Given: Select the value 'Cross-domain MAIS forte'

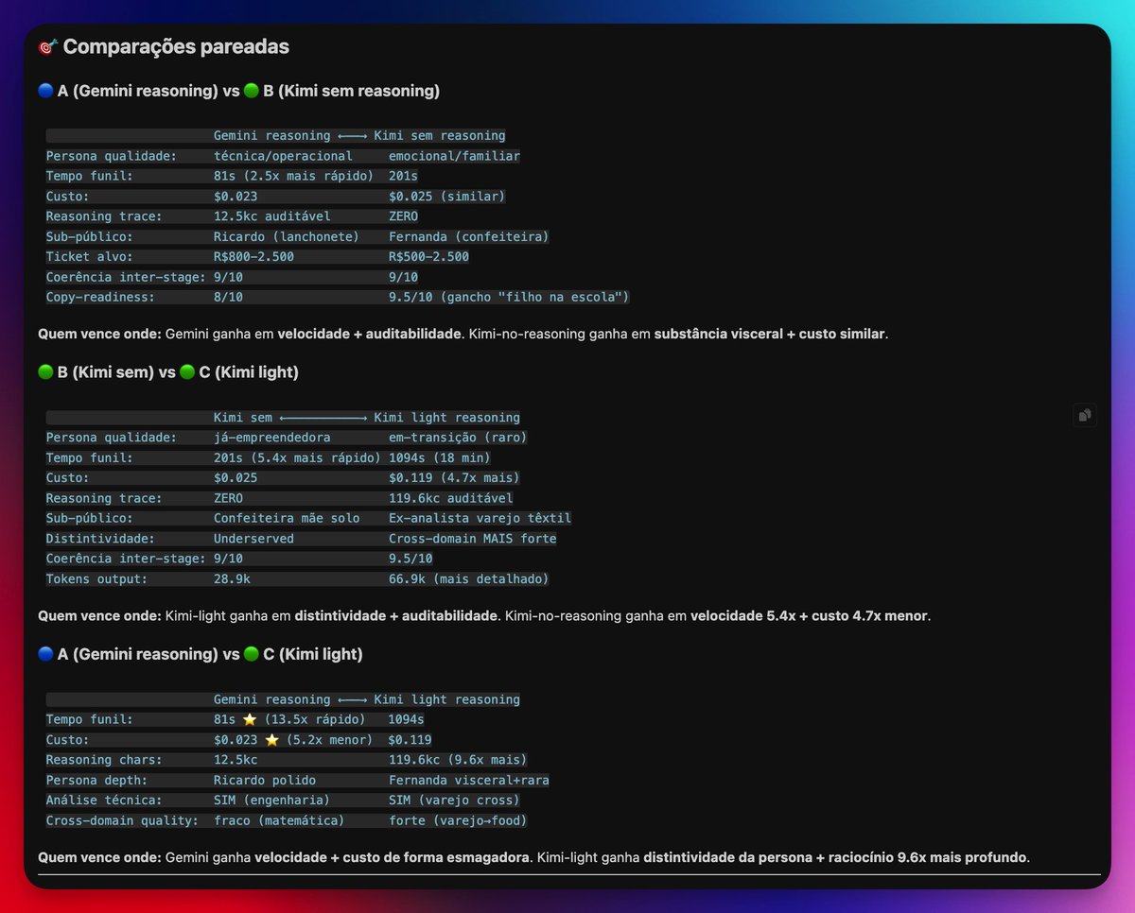Looking at the screenshot, I should coord(472,539).
